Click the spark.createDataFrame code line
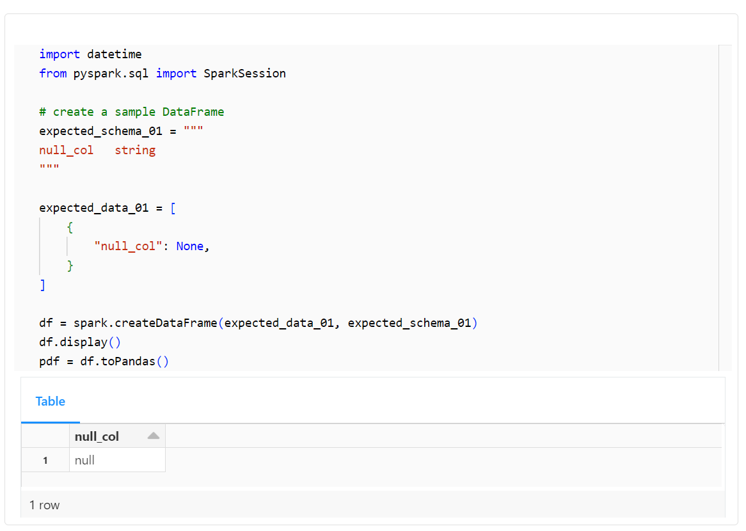 pos(258,323)
